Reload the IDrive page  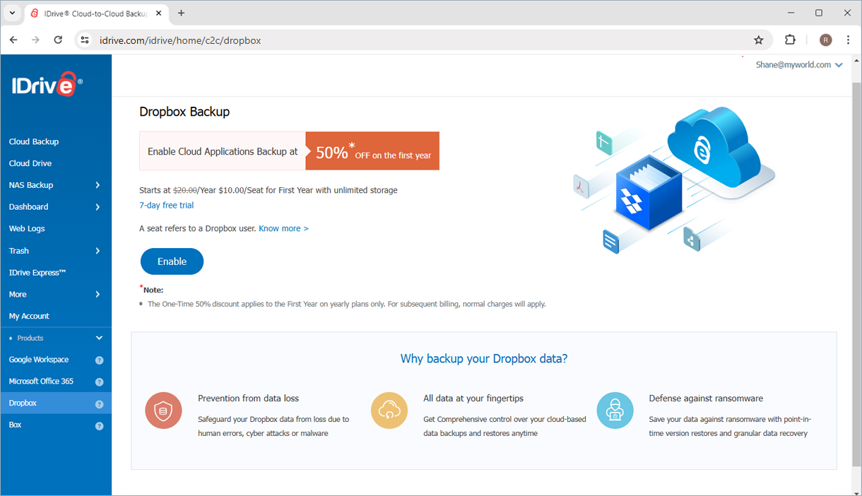[58, 40]
